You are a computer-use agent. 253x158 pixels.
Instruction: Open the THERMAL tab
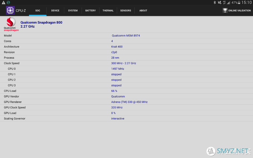pyautogui.click(x=108, y=11)
